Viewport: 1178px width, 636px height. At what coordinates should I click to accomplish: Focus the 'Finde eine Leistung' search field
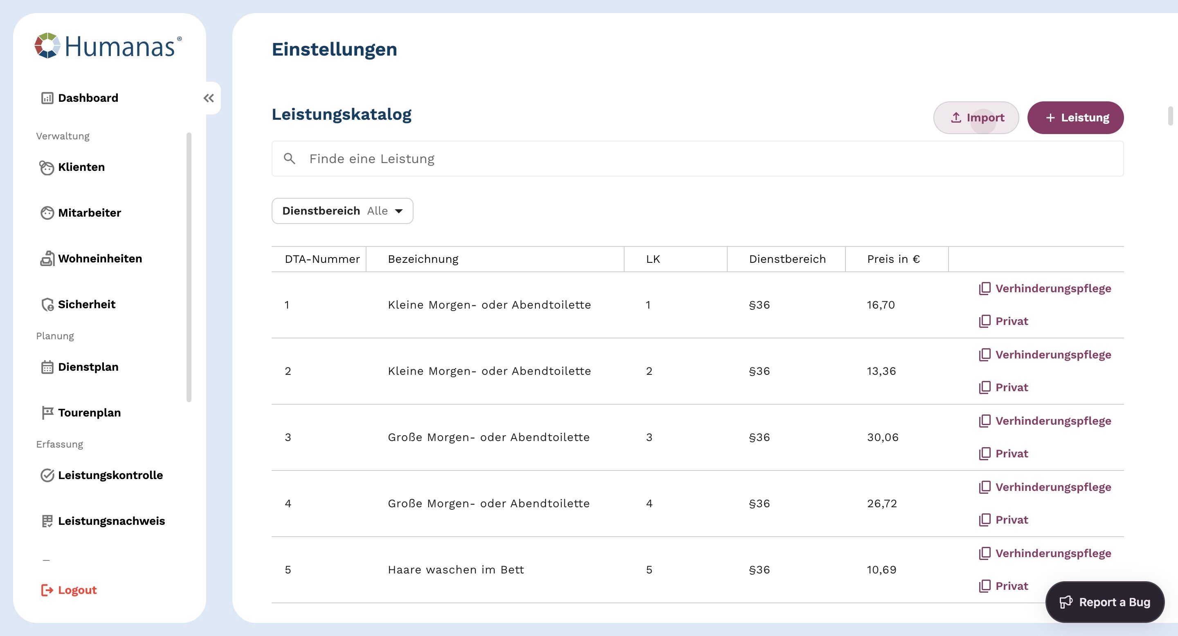click(x=697, y=159)
